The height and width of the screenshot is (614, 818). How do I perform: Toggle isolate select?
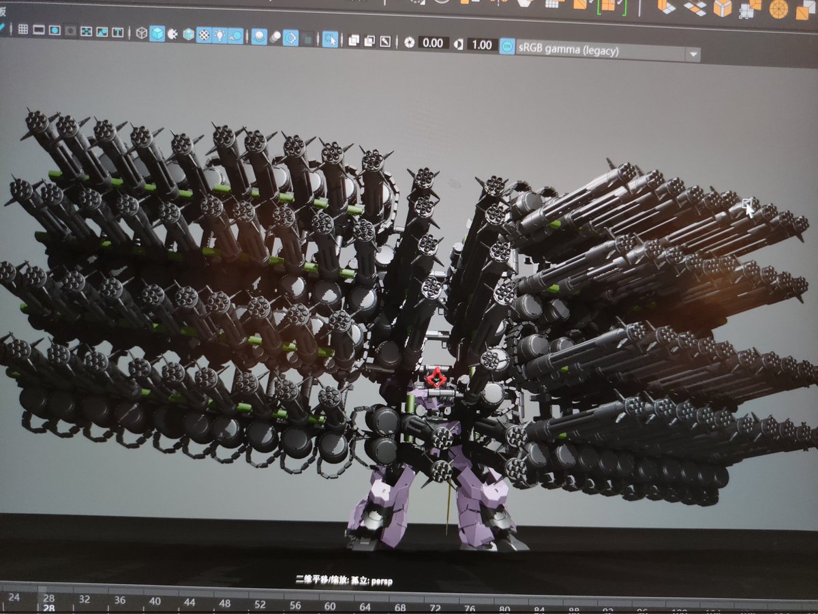tap(330, 39)
